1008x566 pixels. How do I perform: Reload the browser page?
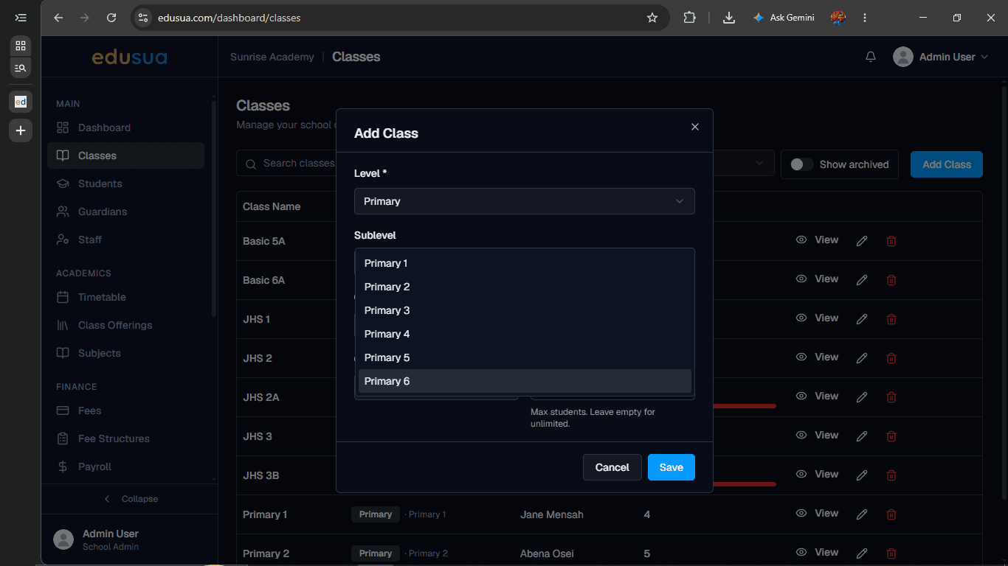[x=111, y=18]
